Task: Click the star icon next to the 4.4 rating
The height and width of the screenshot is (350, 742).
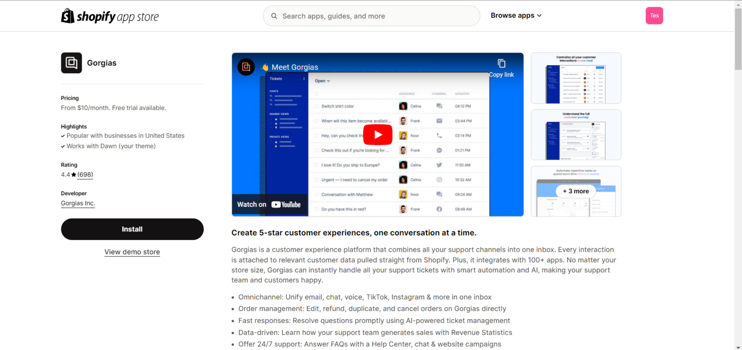Action: pos(73,175)
